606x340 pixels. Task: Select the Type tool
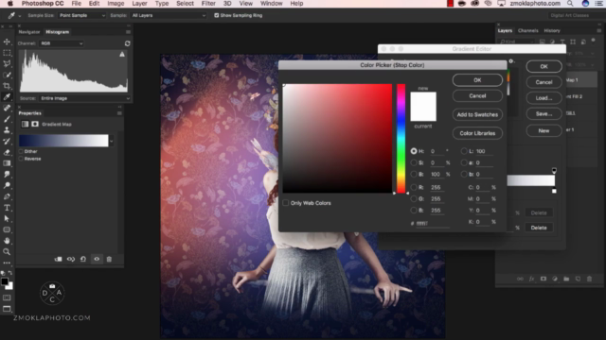click(7, 208)
